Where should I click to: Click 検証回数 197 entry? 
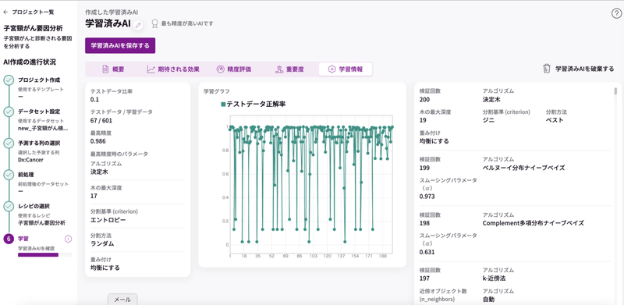pos(424,278)
